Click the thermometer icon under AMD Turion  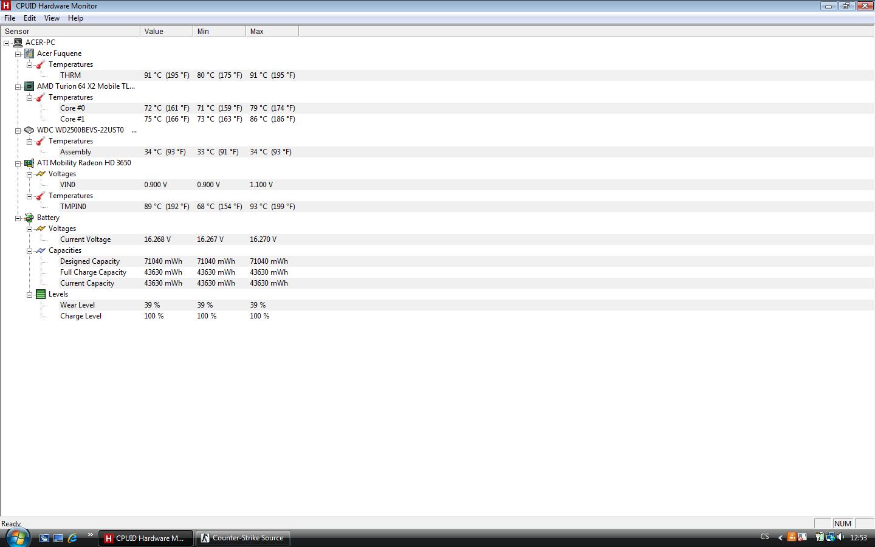pyautogui.click(x=41, y=97)
